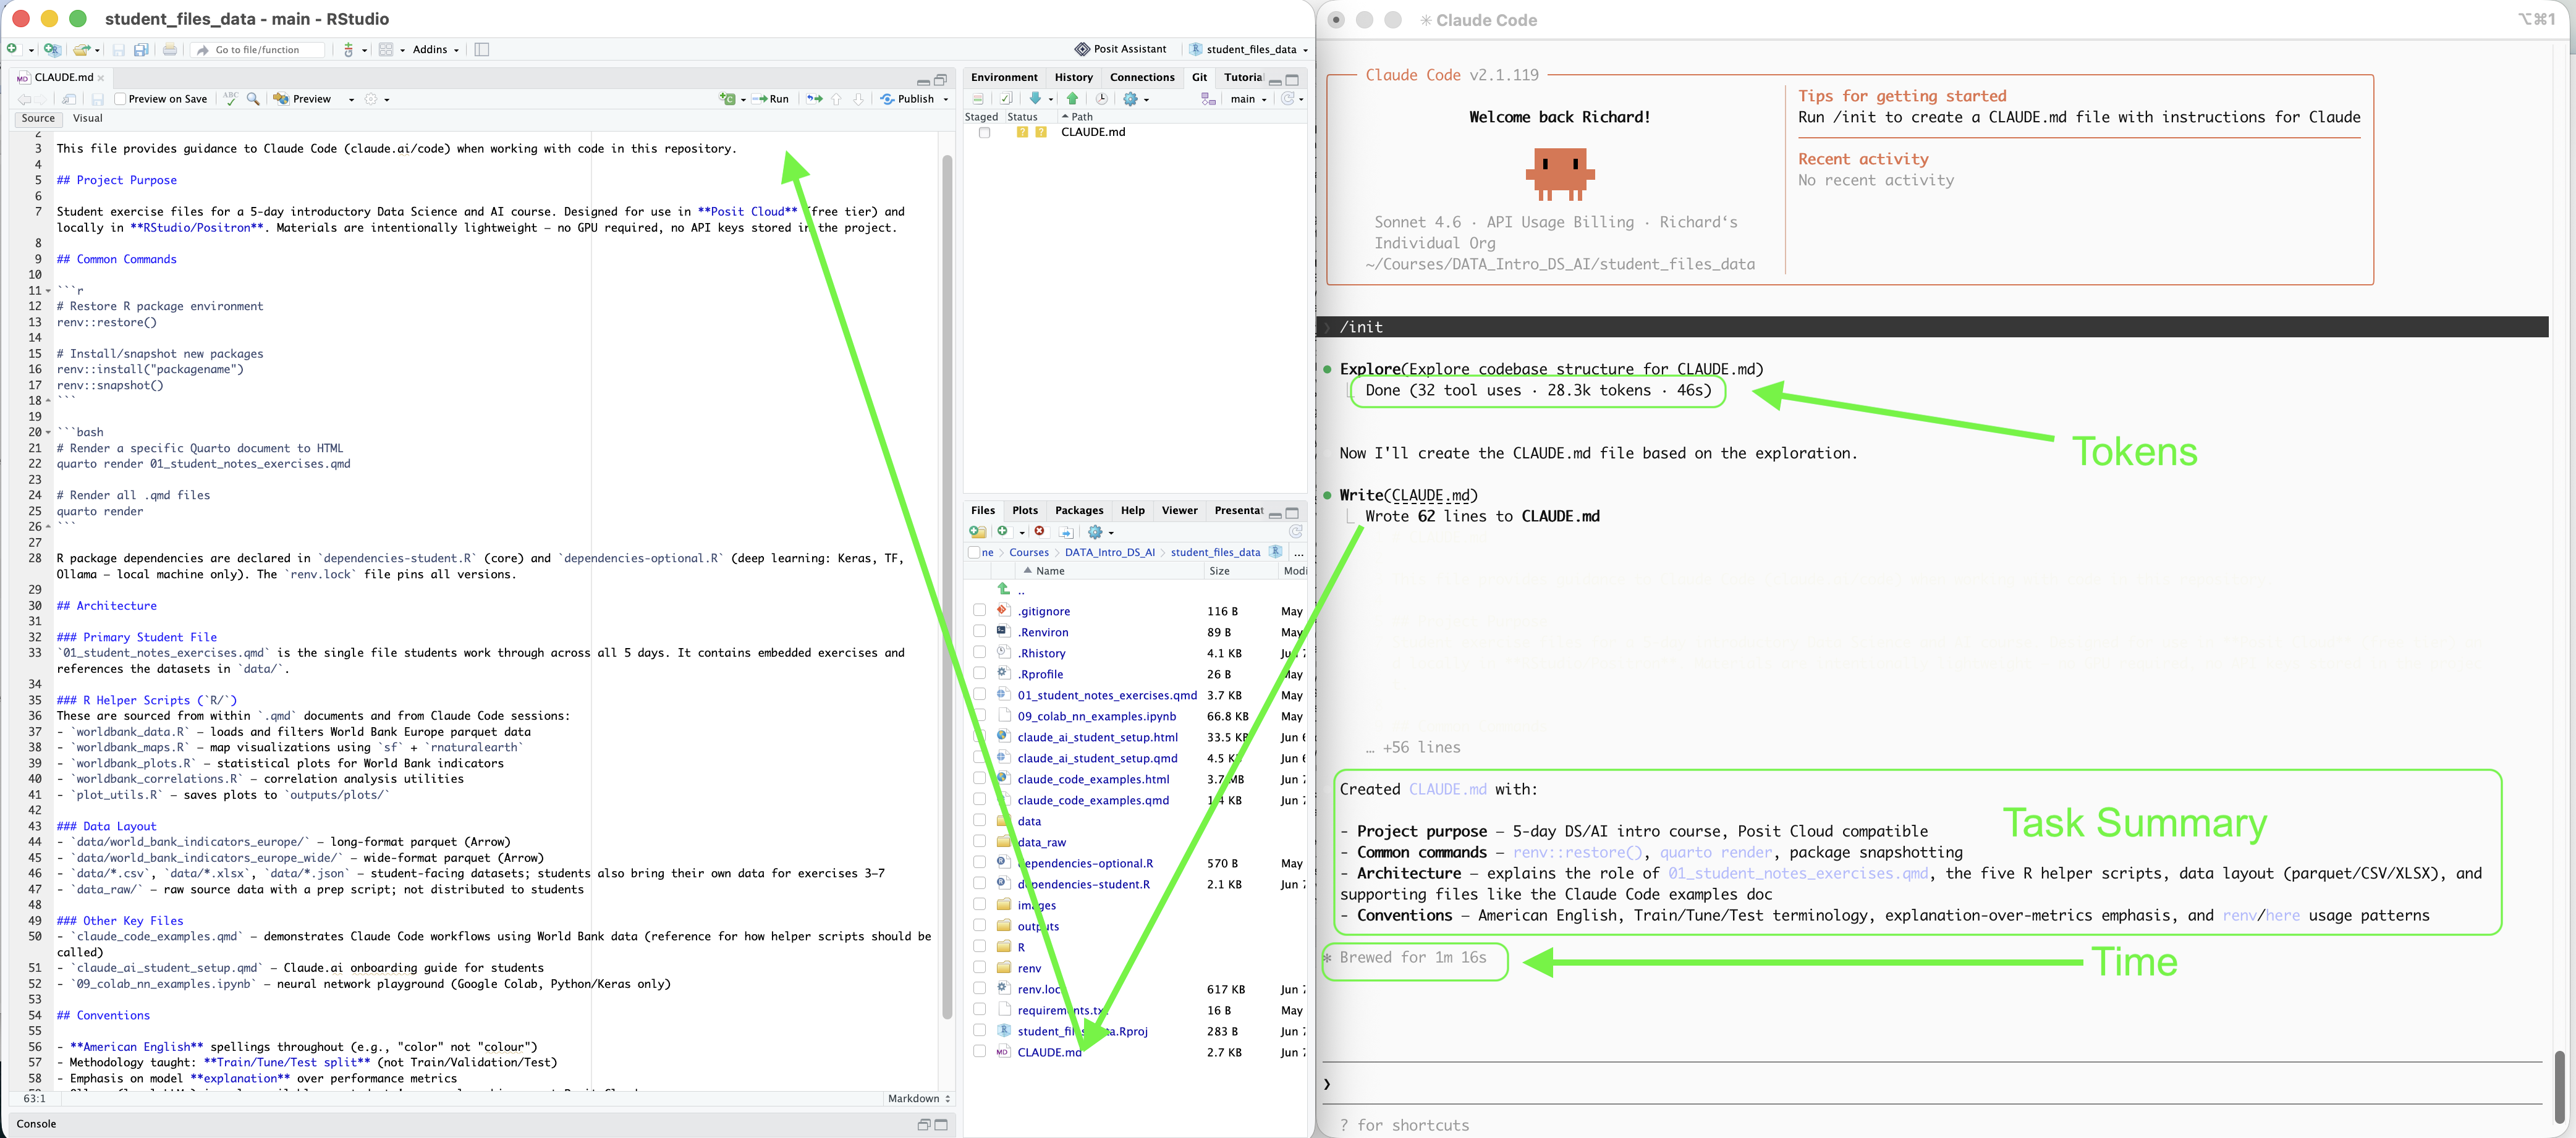This screenshot has width=2576, height=1138.
Task: View Git commit history
Action: coord(1102,99)
